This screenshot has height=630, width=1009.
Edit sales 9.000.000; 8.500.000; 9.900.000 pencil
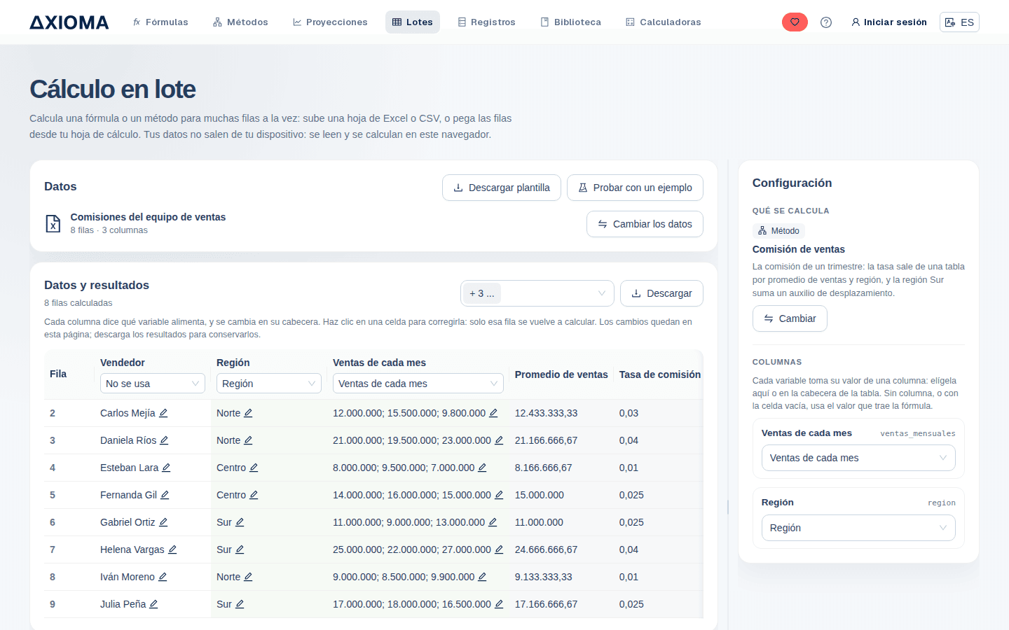(x=482, y=577)
